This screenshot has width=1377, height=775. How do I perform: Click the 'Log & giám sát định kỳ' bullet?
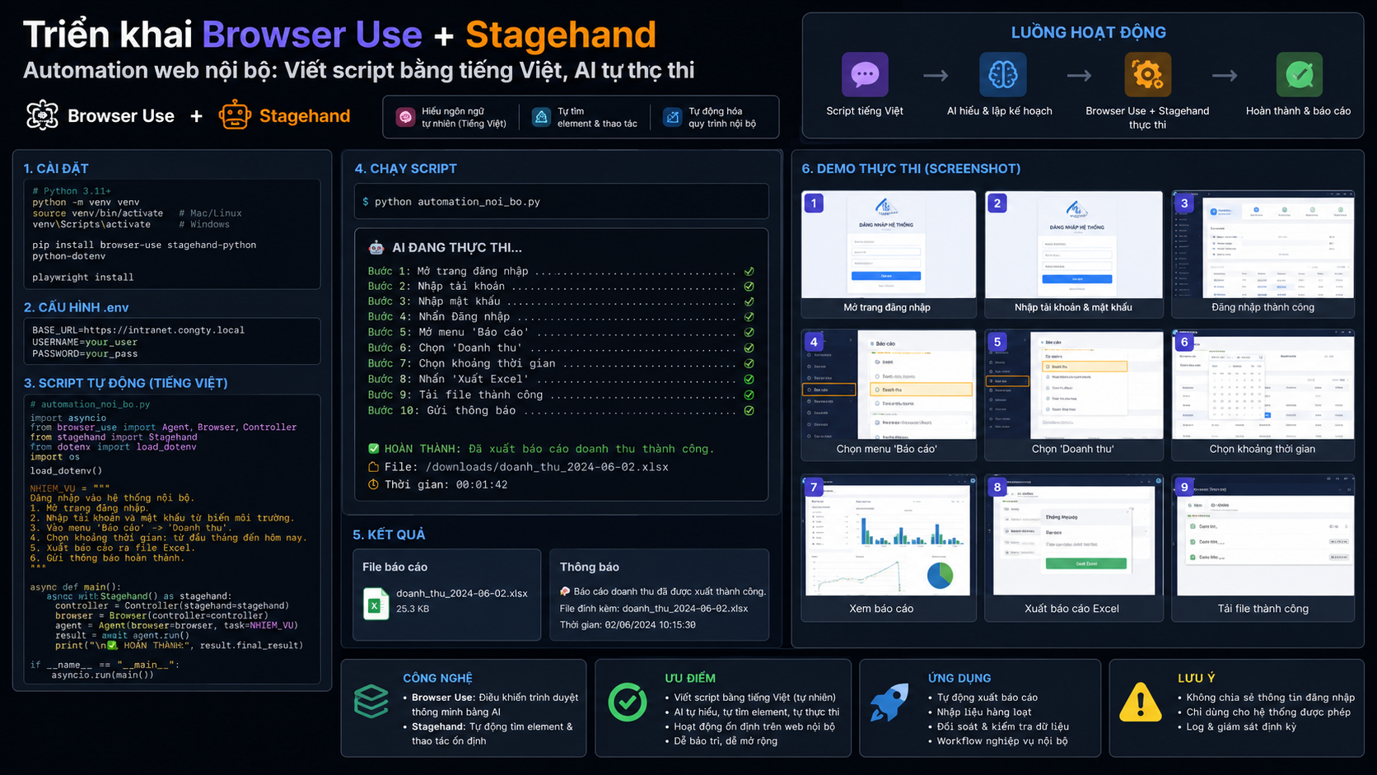click(1241, 726)
